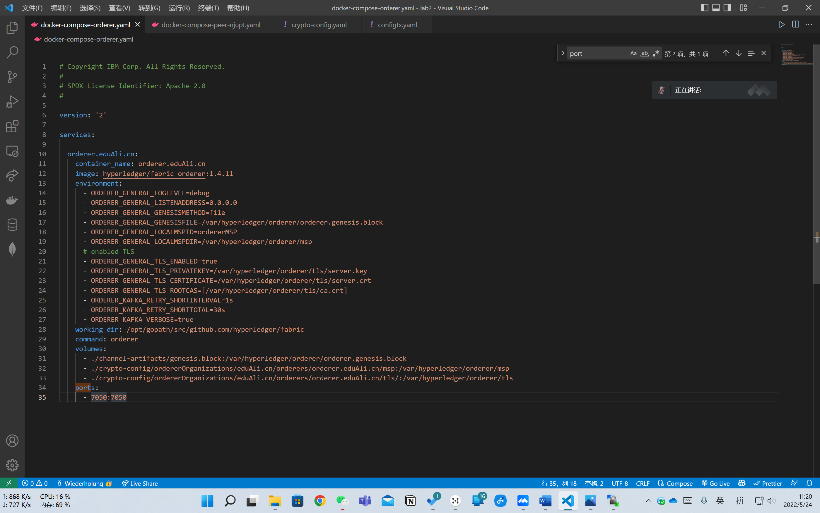The width and height of the screenshot is (820, 513).
Task: Toggle Use Regular Expression in find
Action: pyautogui.click(x=656, y=53)
